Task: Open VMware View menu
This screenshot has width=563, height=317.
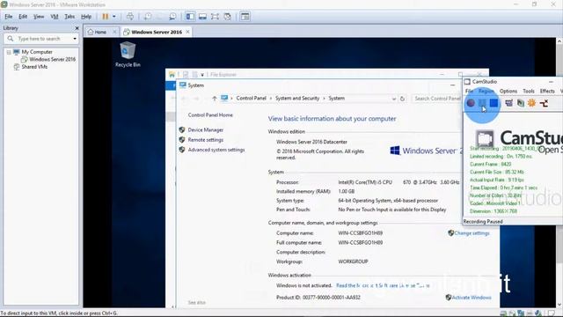Action: click(x=39, y=17)
